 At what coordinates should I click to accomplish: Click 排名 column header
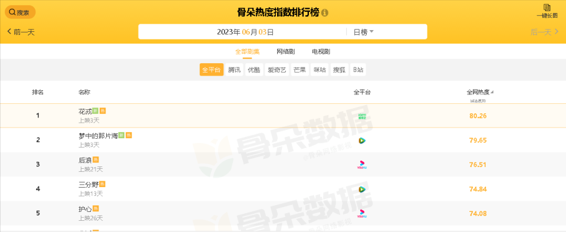pyautogui.click(x=38, y=92)
